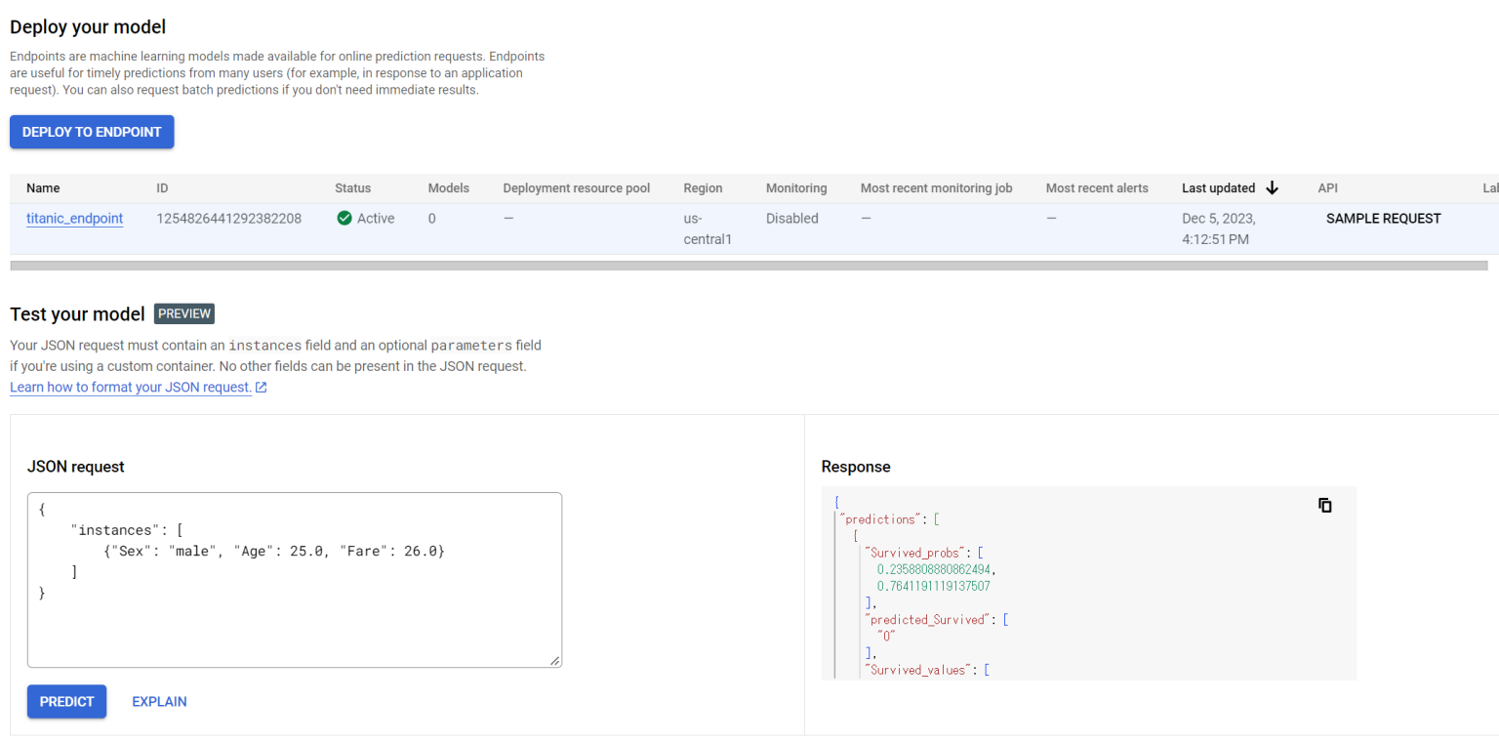Click SAMPLE REQUEST for the endpoint
This screenshot has width=1499, height=744.
tap(1383, 220)
